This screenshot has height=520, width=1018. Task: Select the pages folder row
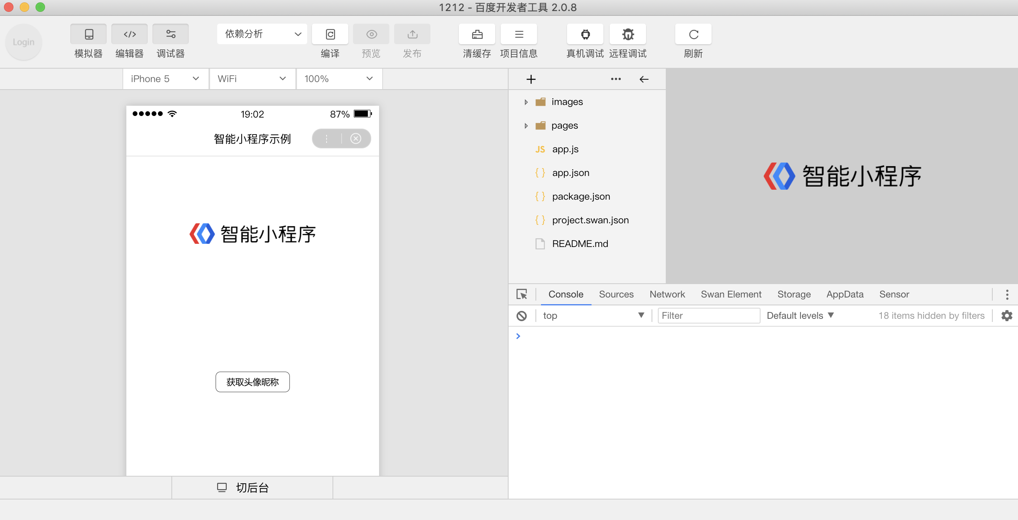(587, 125)
